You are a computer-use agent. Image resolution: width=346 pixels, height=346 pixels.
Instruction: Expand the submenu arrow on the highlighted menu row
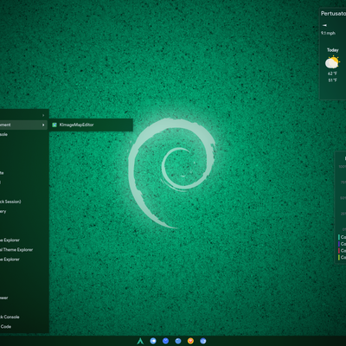(x=43, y=125)
